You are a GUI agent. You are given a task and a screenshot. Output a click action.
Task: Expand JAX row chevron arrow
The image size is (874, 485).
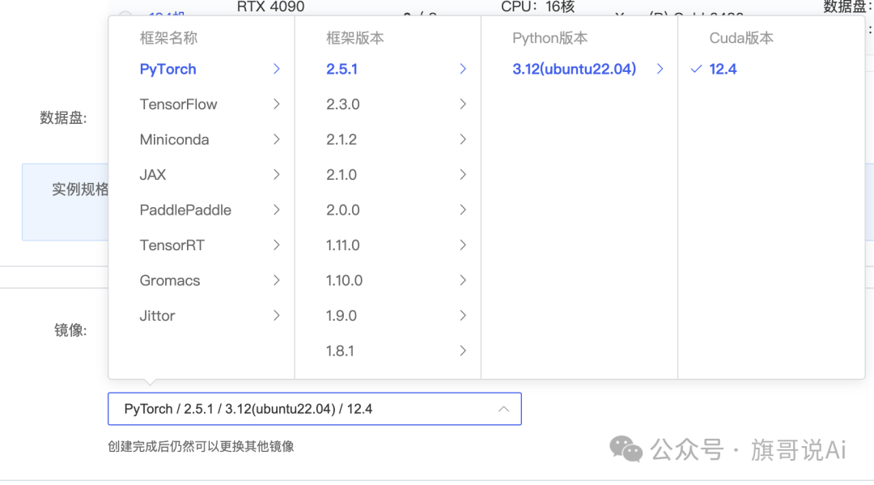tap(277, 175)
